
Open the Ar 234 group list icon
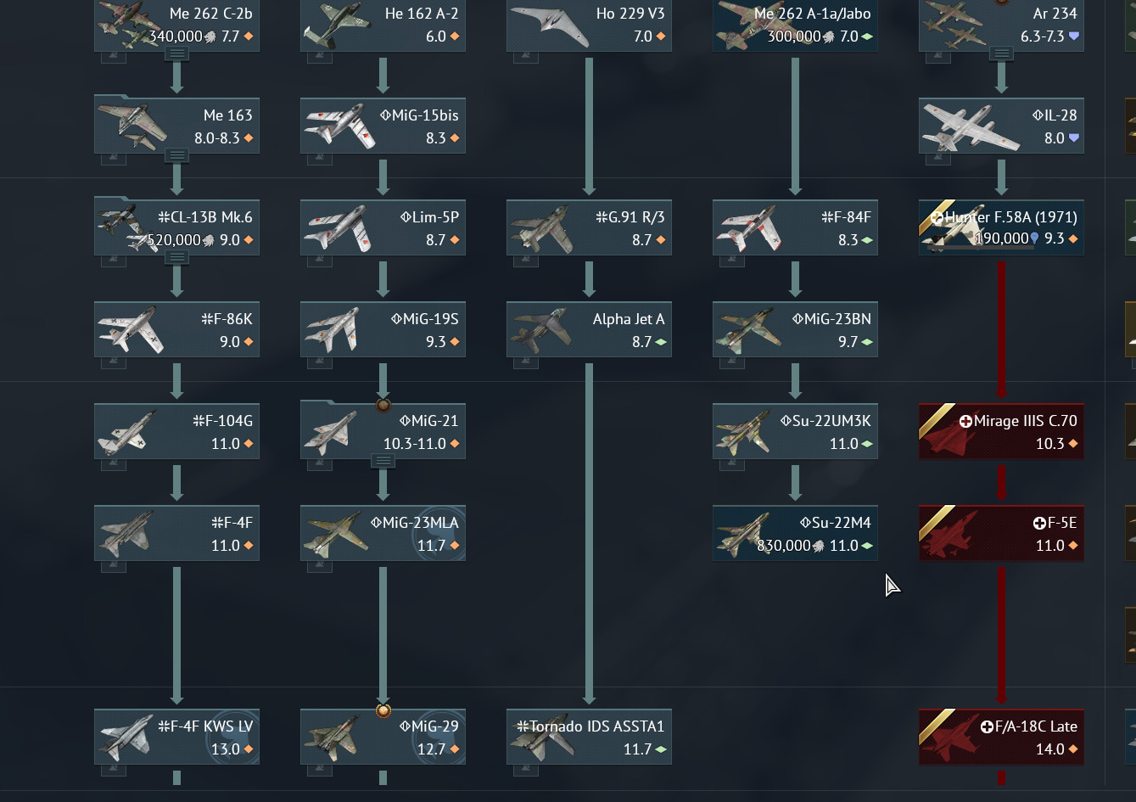1001,53
